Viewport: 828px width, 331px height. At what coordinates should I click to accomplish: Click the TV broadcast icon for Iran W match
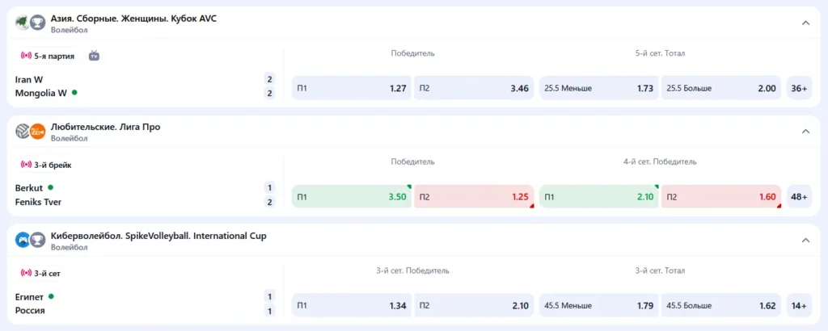click(x=94, y=56)
